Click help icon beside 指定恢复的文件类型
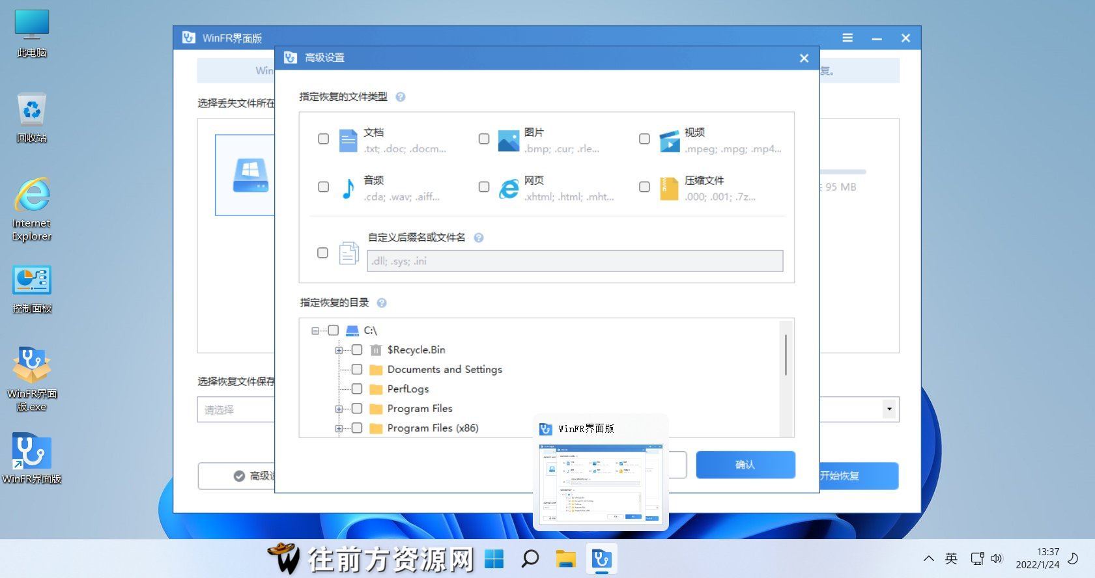Screen dimensions: 1095x578 401,97
